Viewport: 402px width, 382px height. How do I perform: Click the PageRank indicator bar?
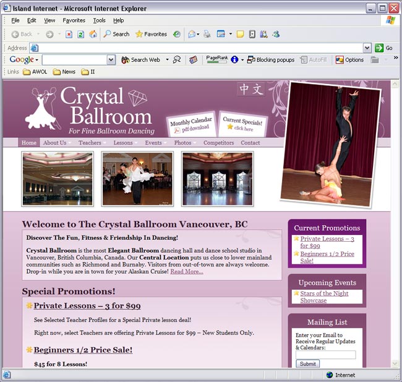217,59
